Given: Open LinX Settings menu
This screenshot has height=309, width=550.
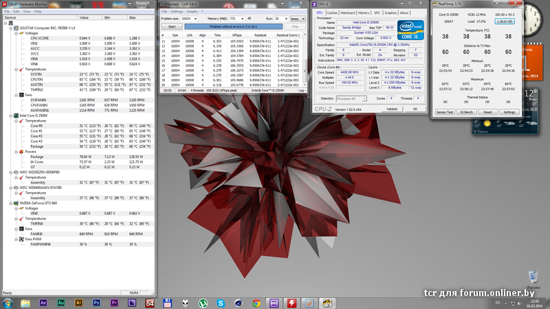Looking at the screenshot, I should (x=177, y=12).
